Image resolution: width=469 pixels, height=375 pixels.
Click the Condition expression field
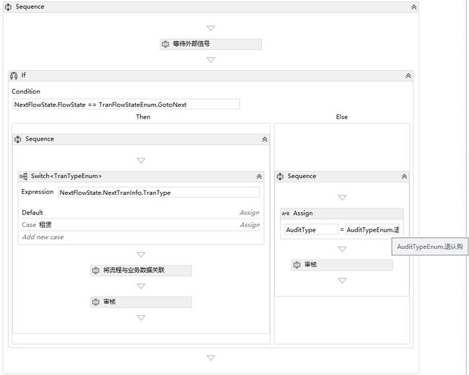click(x=126, y=105)
